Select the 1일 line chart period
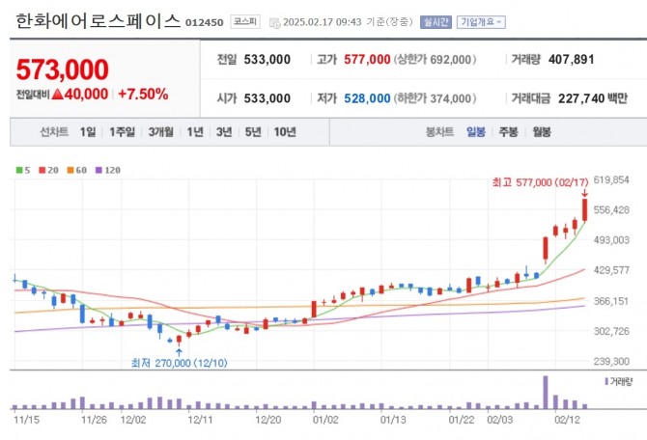647x440 pixels. 89,131
